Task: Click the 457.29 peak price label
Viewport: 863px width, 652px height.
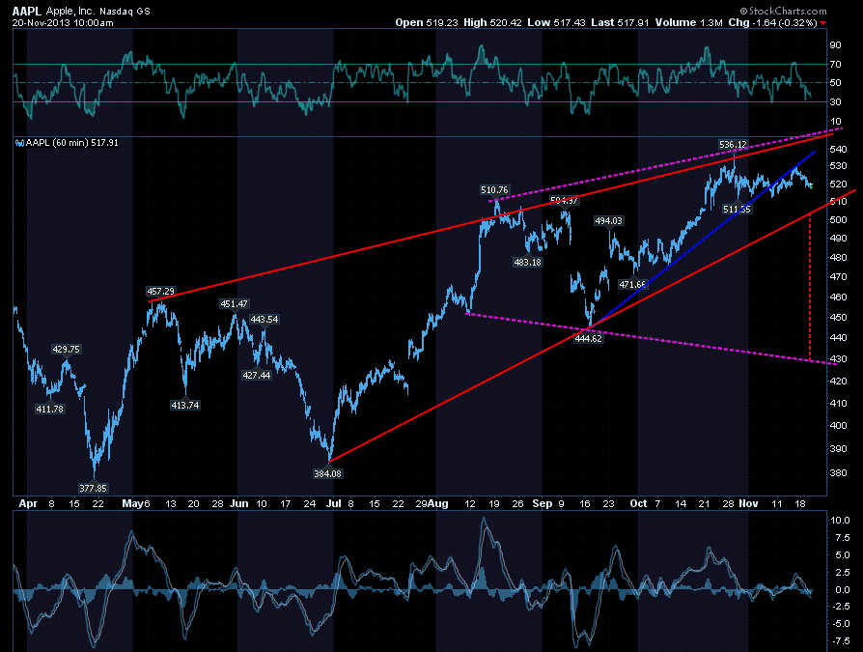Action: 160,292
